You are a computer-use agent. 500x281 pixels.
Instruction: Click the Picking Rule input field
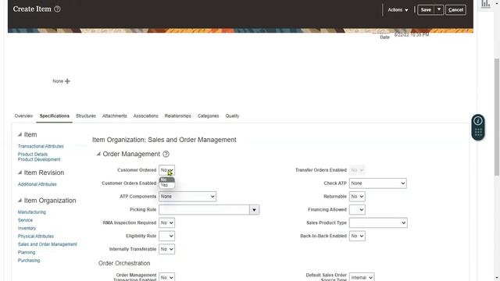tap(204, 210)
